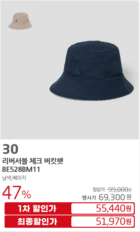Click the blue logo on beige hat

click(17, 21)
